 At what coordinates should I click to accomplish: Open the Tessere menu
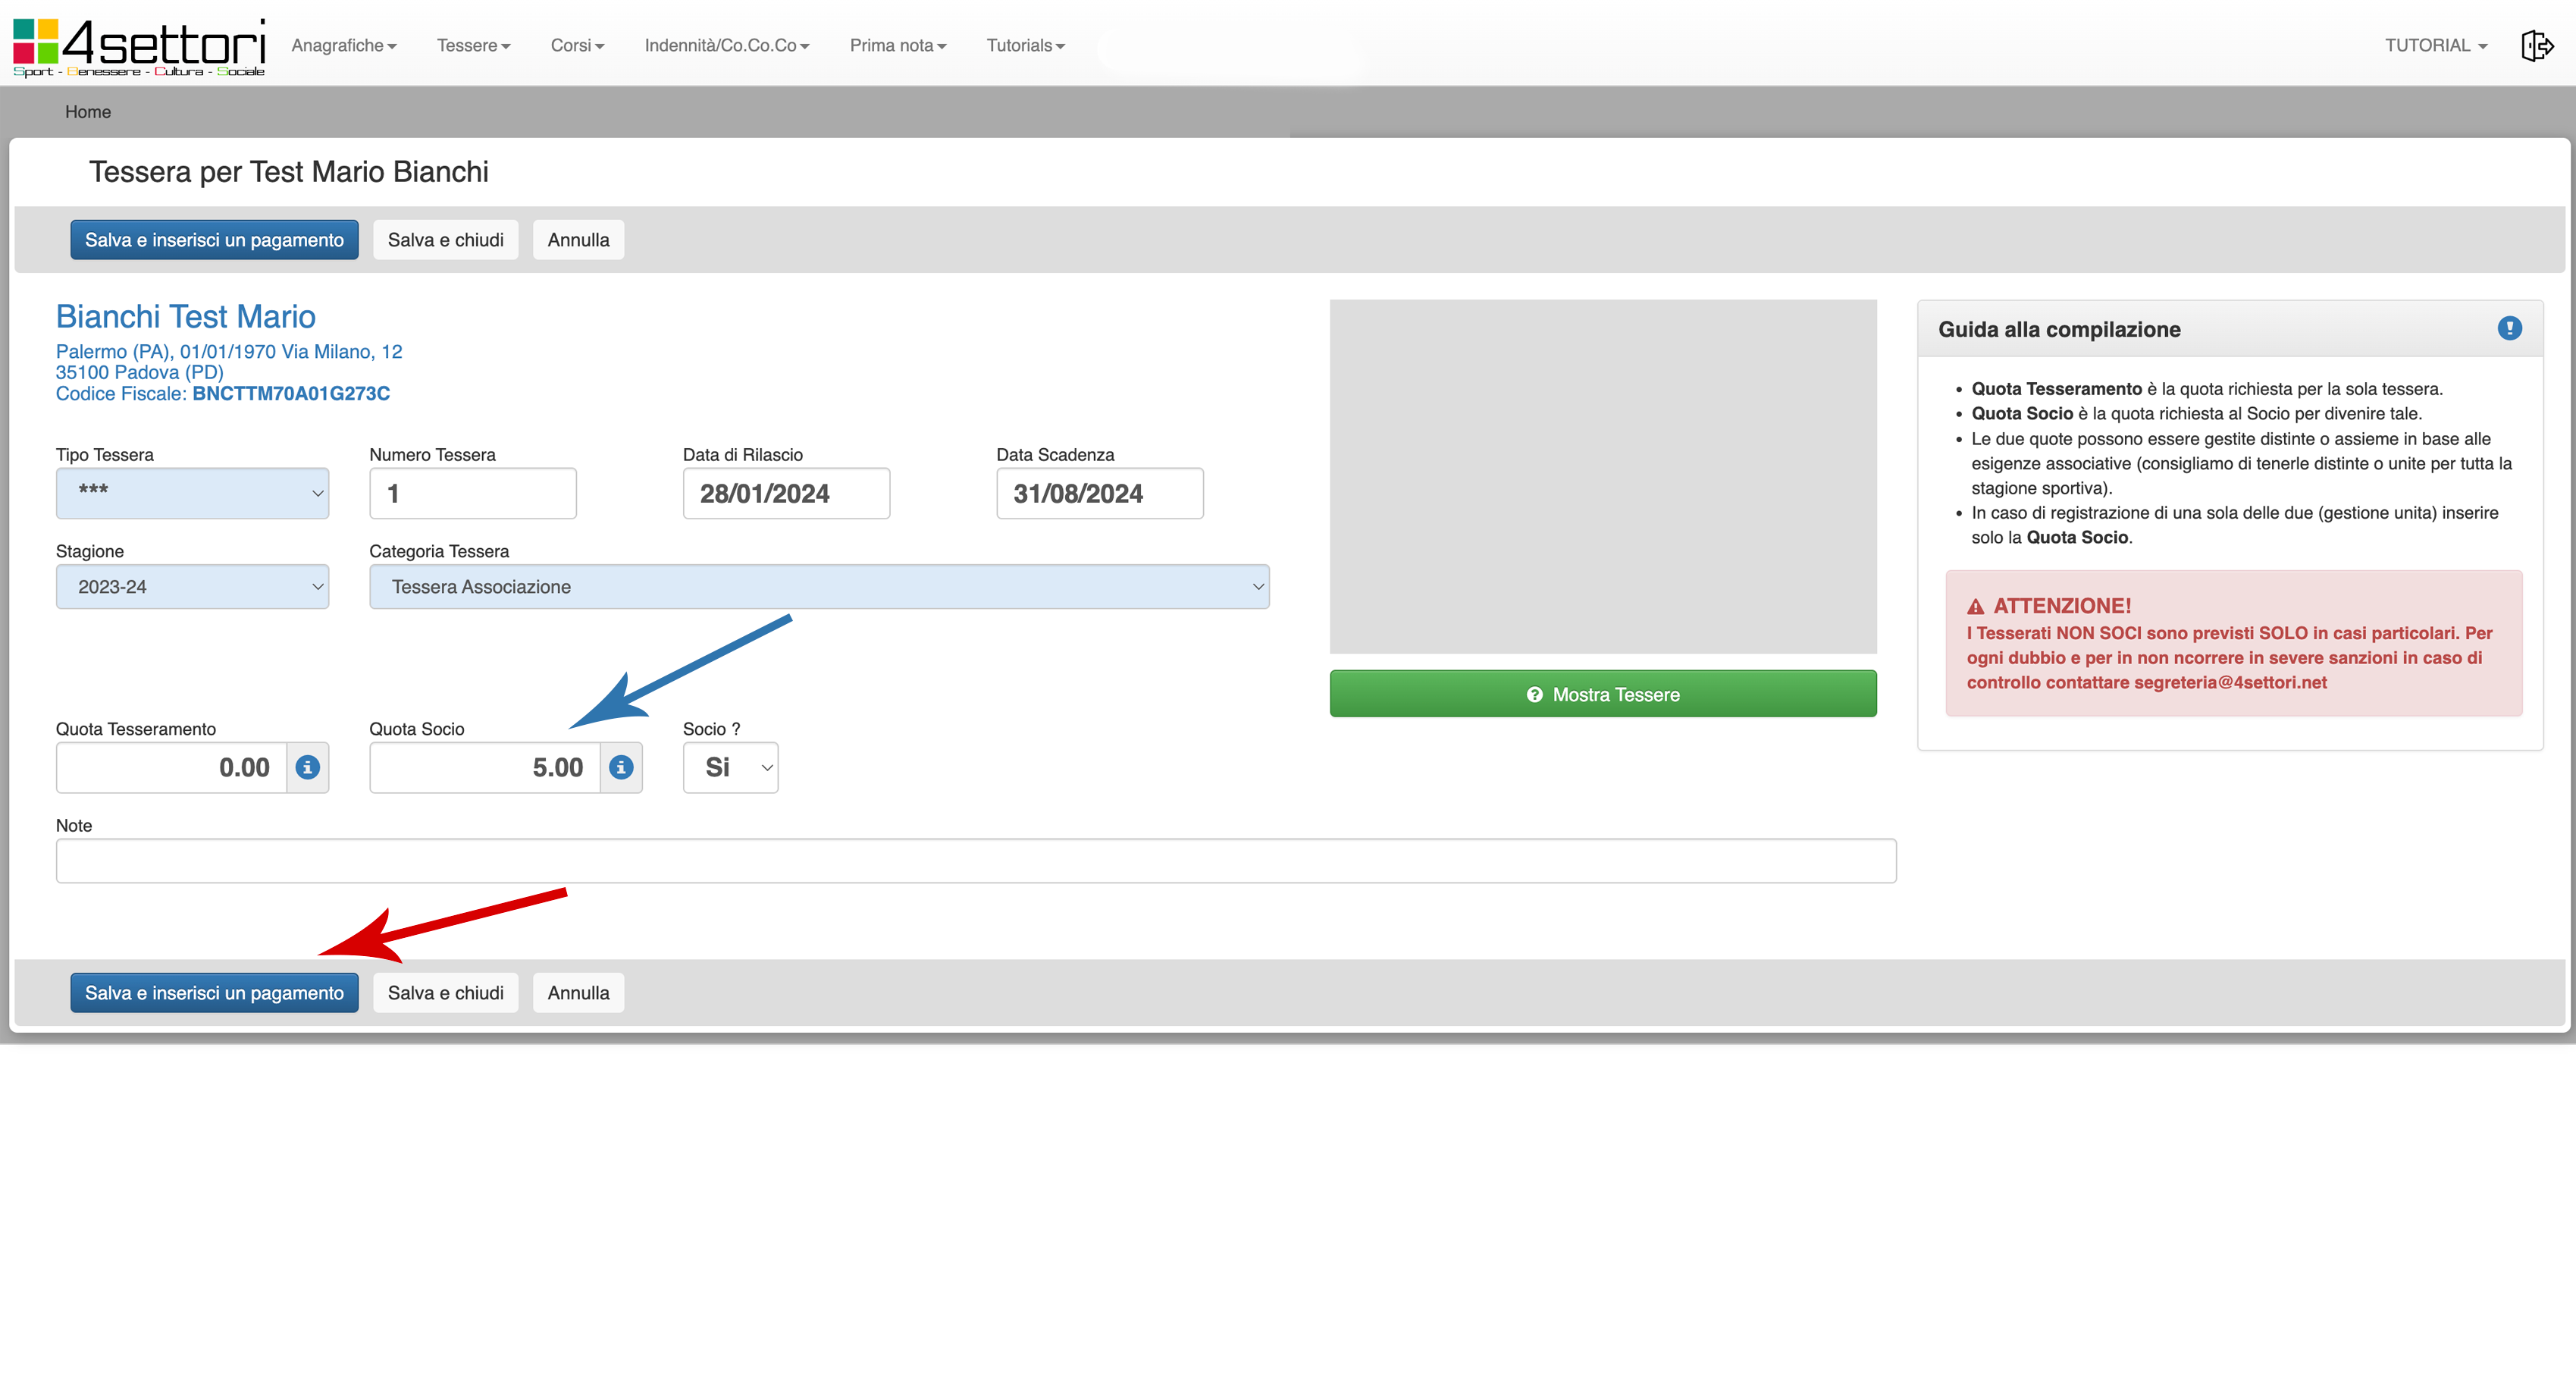(x=473, y=46)
